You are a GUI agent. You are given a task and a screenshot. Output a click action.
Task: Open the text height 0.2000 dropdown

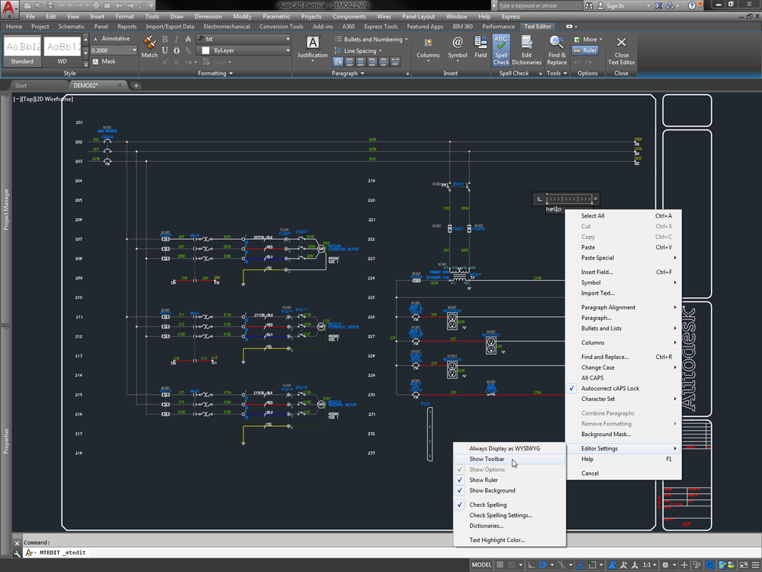[x=134, y=50]
